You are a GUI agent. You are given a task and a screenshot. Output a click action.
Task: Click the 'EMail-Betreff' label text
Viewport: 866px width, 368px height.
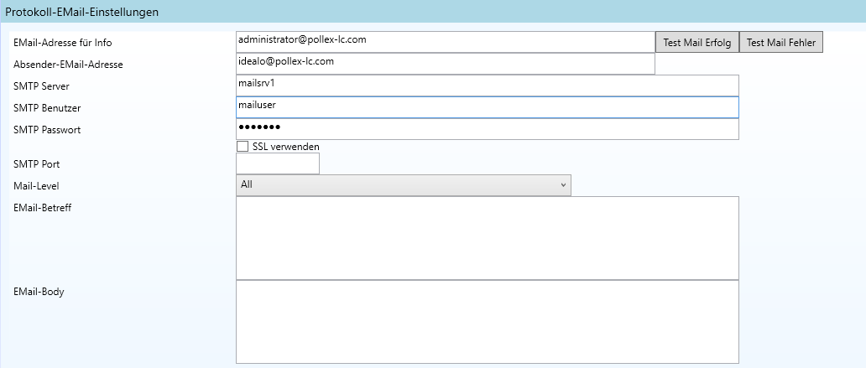(x=43, y=208)
